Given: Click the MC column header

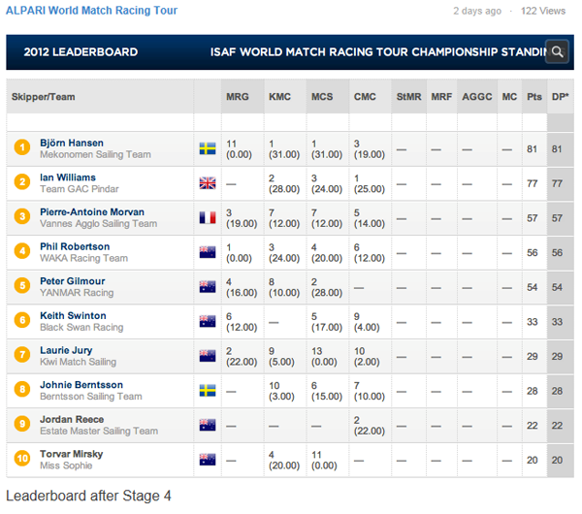Looking at the screenshot, I should [509, 97].
